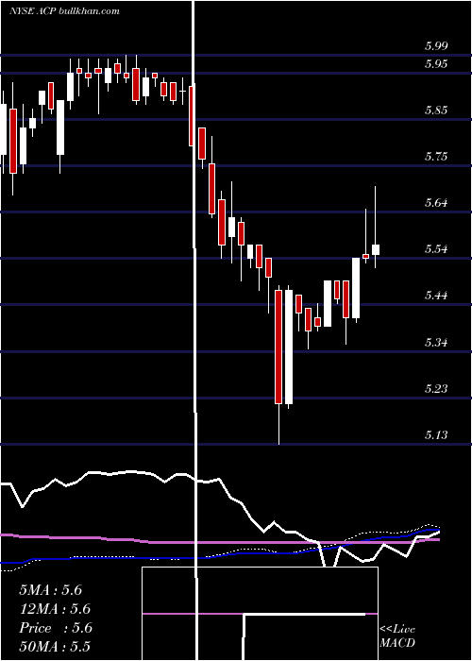Image resolution: width=472 pixels, height=661 pixels.
Task: Click the 5.99 price level label
Action: pos(436,46)
